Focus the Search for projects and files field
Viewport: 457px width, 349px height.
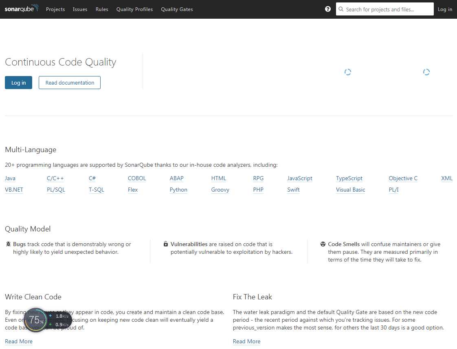click(x=385, y=9)
